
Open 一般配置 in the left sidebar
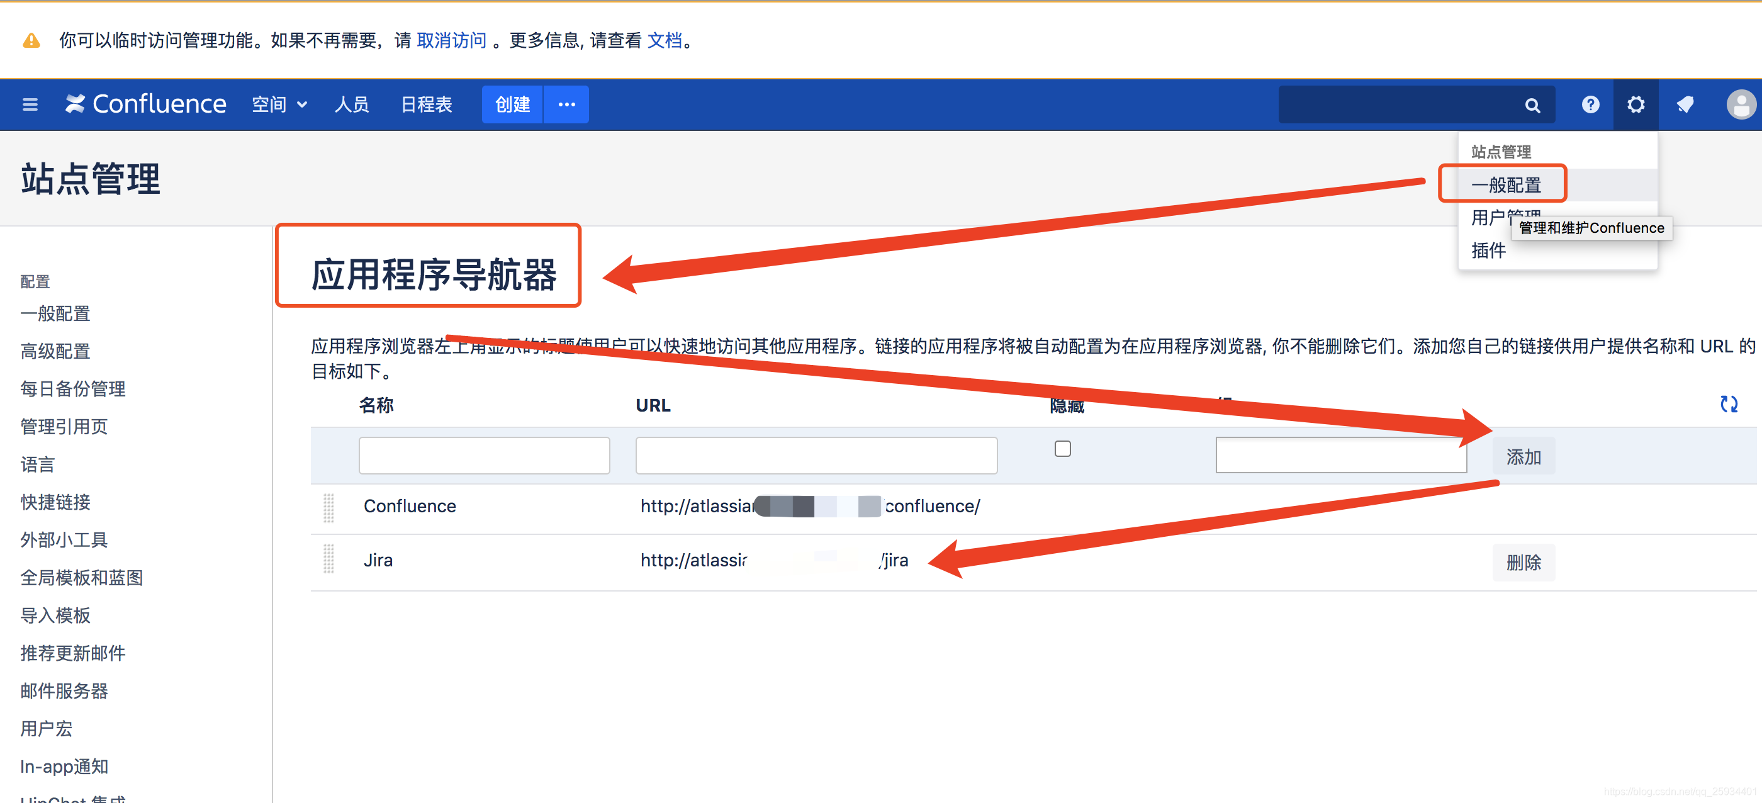tap(55, 314)
